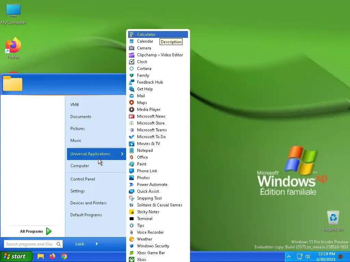The height and width of the screenshot is (262, 350).
Task: Open Cortana circle icon
Action: [132, 69]
